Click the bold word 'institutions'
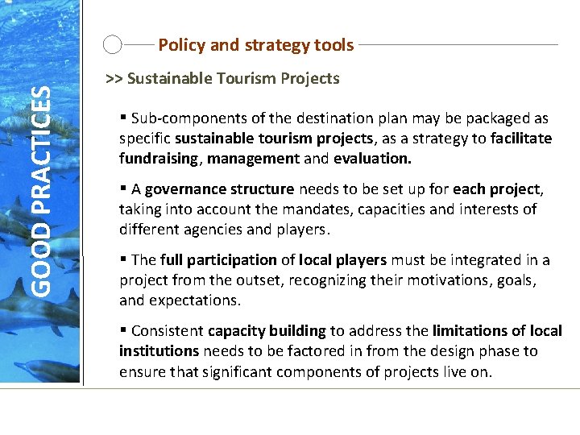 point(159,350)
